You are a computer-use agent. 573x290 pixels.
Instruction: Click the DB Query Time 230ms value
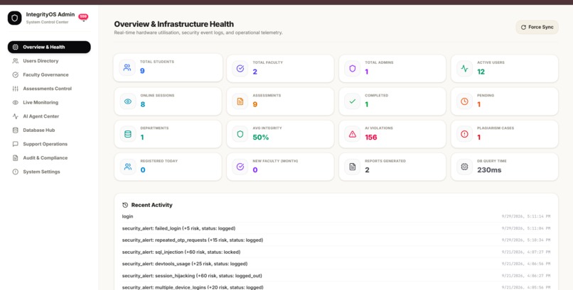coord(489,170)
